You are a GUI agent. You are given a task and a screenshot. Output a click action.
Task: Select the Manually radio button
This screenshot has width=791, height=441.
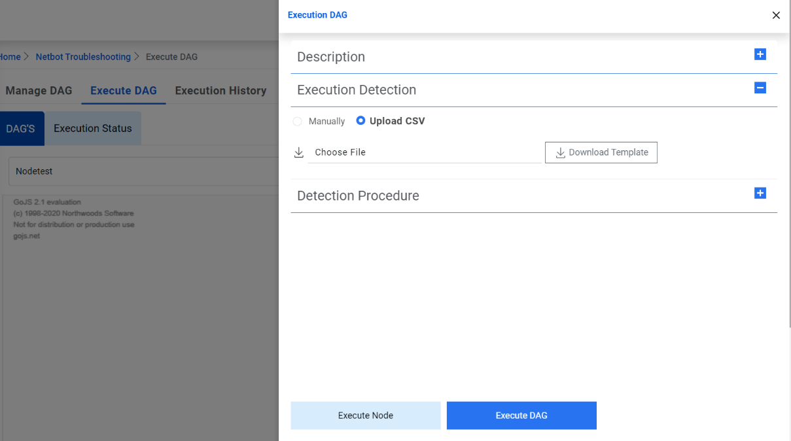(x=298, y=121)
